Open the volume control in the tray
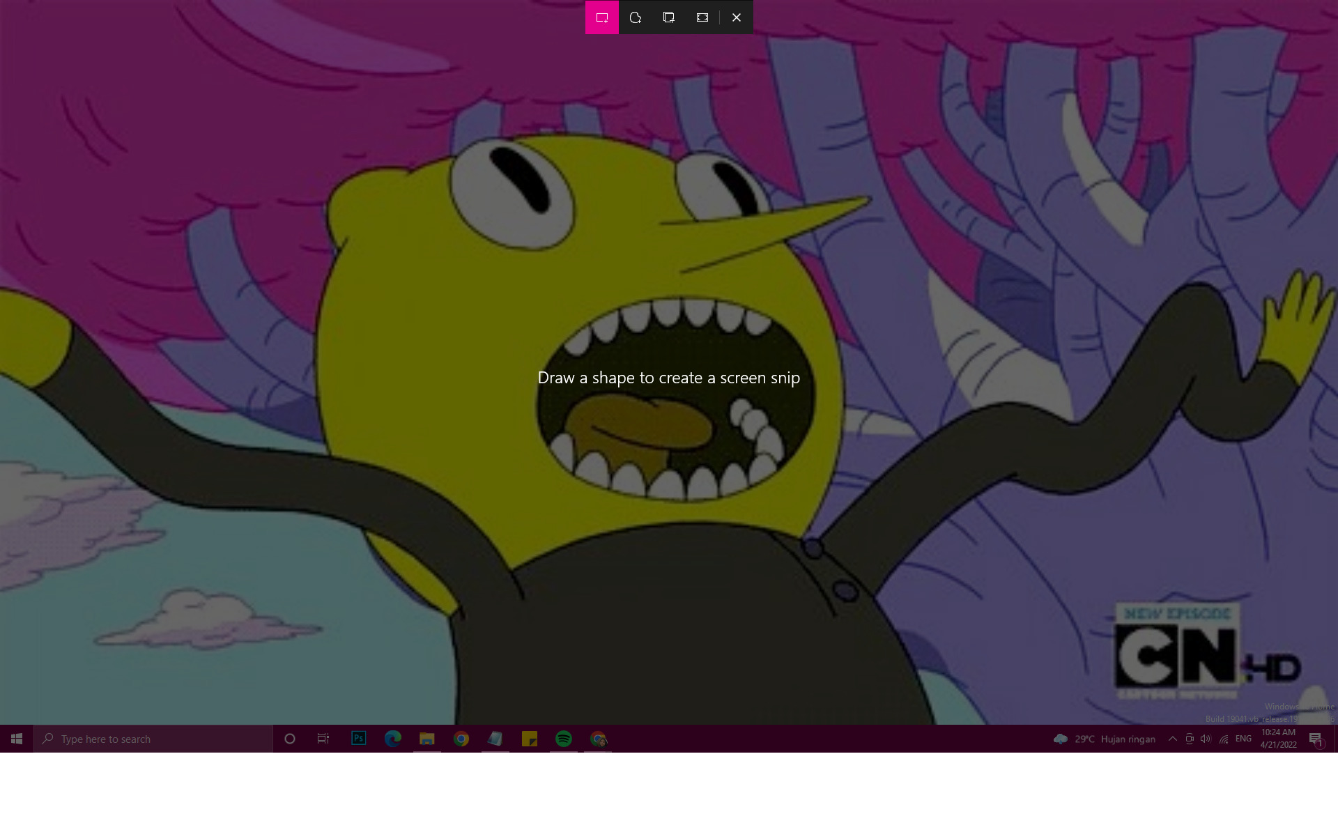 tap(1206, 739)
